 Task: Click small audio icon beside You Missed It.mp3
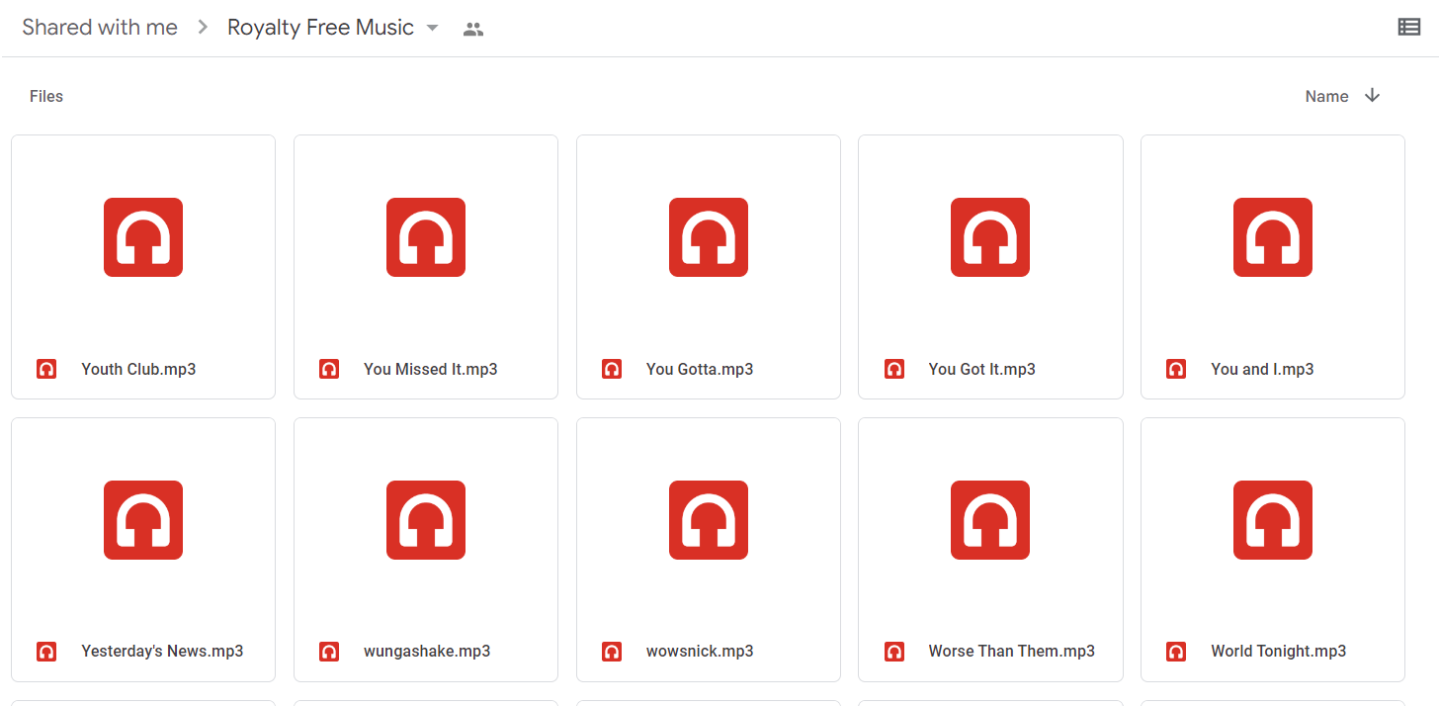(x=329, y=369)
